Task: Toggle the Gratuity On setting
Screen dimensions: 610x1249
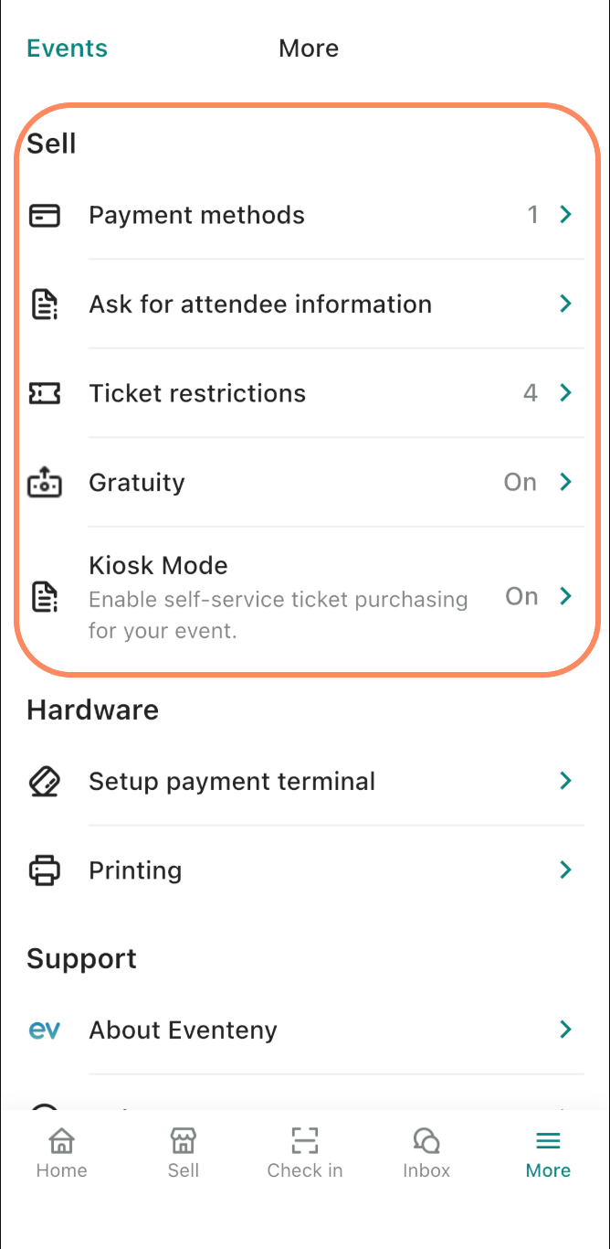Action: coord(521,483)
